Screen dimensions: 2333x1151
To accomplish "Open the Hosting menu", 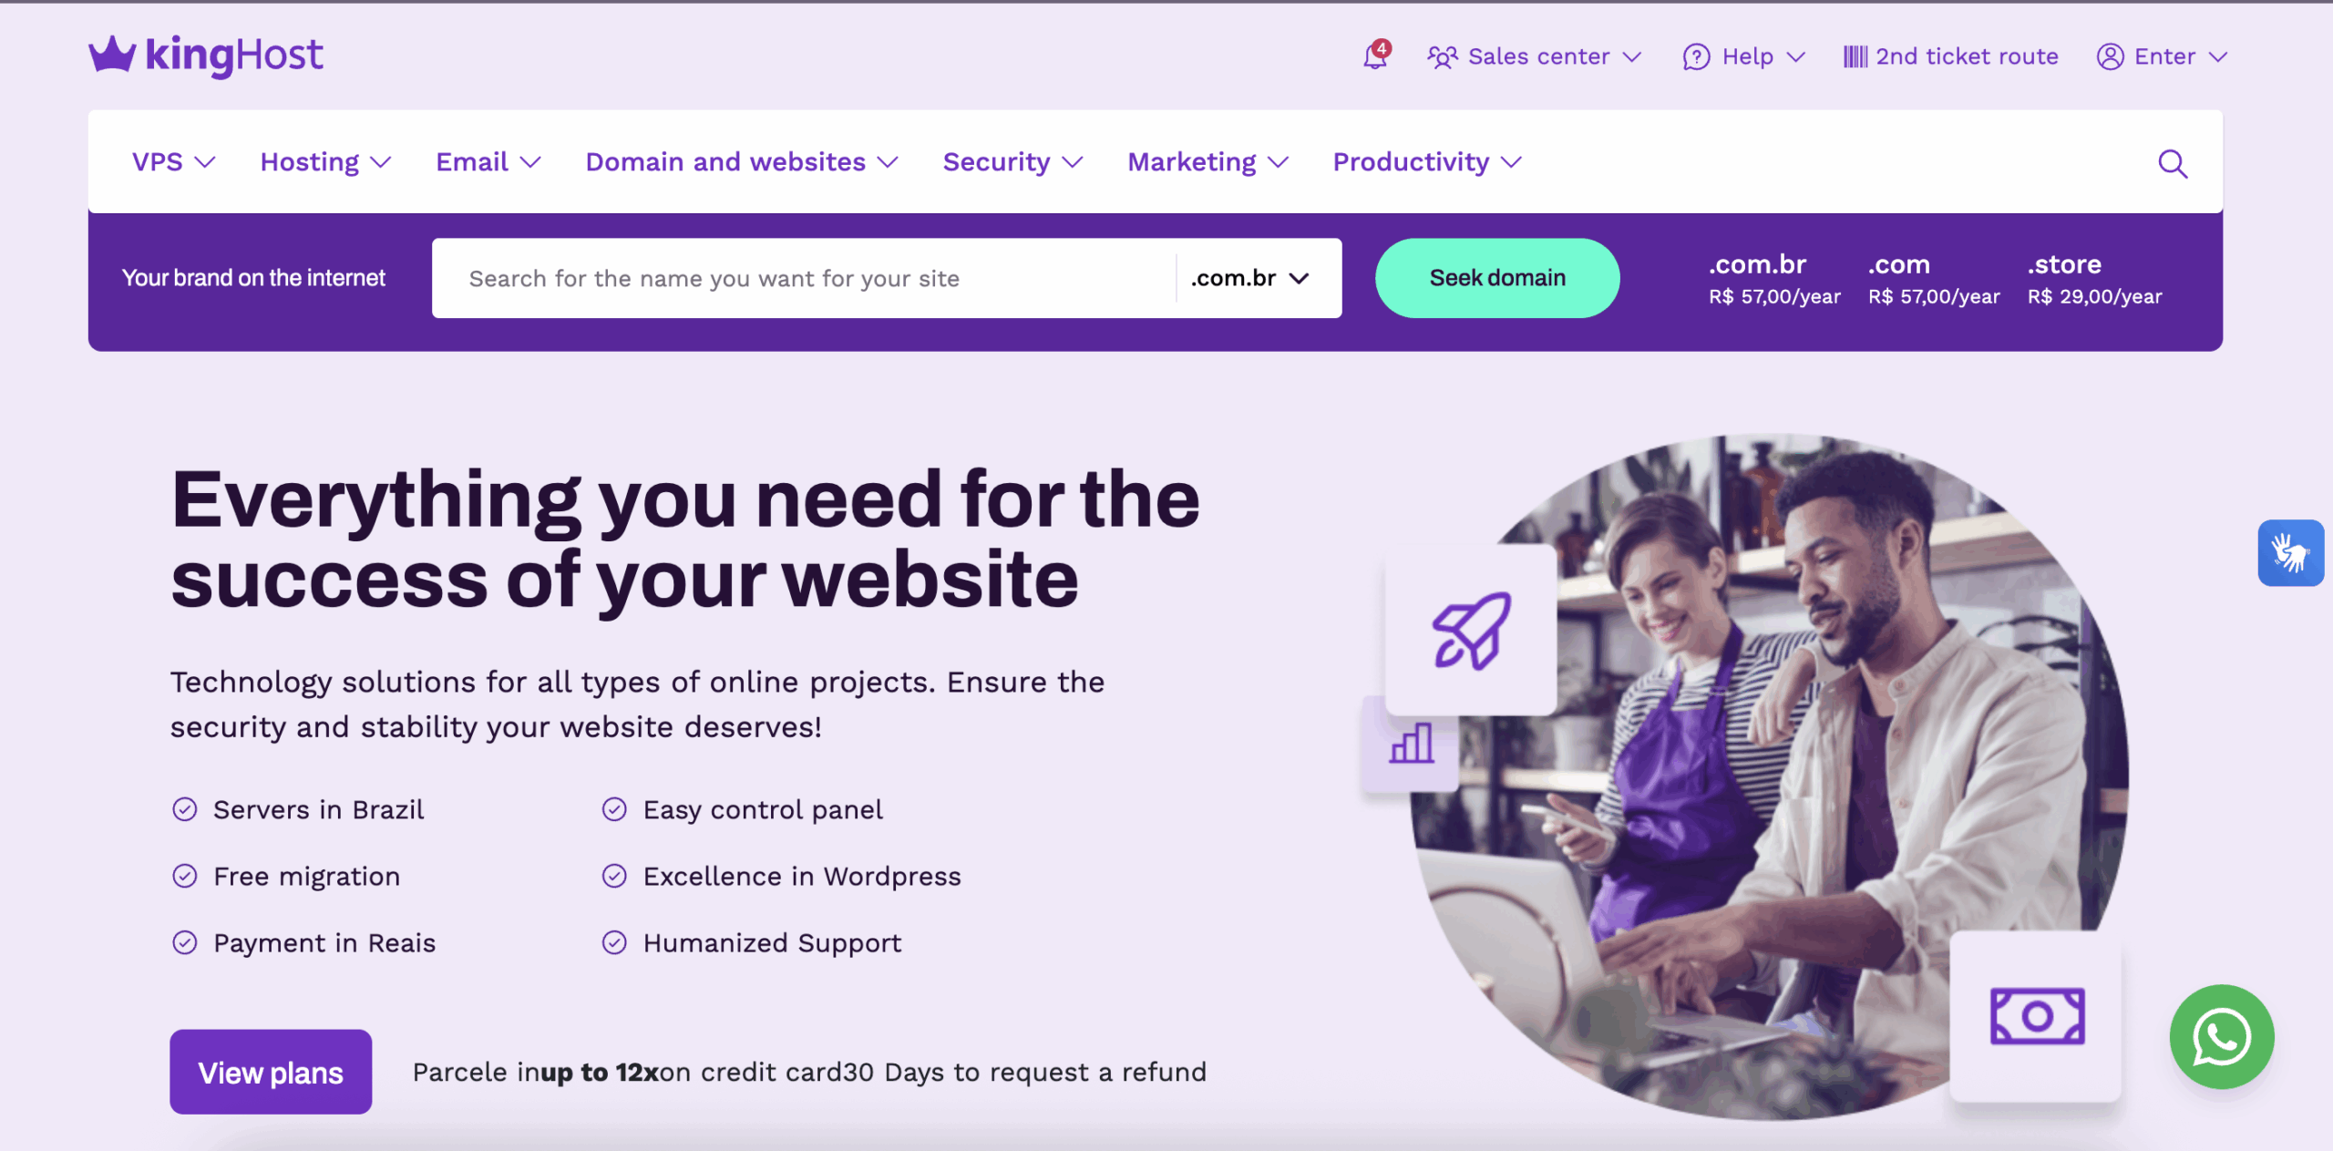I will click(325, 162).
